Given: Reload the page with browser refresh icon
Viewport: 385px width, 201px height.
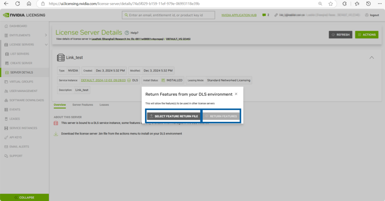Looking at the screenshot, I should (17, 4).
